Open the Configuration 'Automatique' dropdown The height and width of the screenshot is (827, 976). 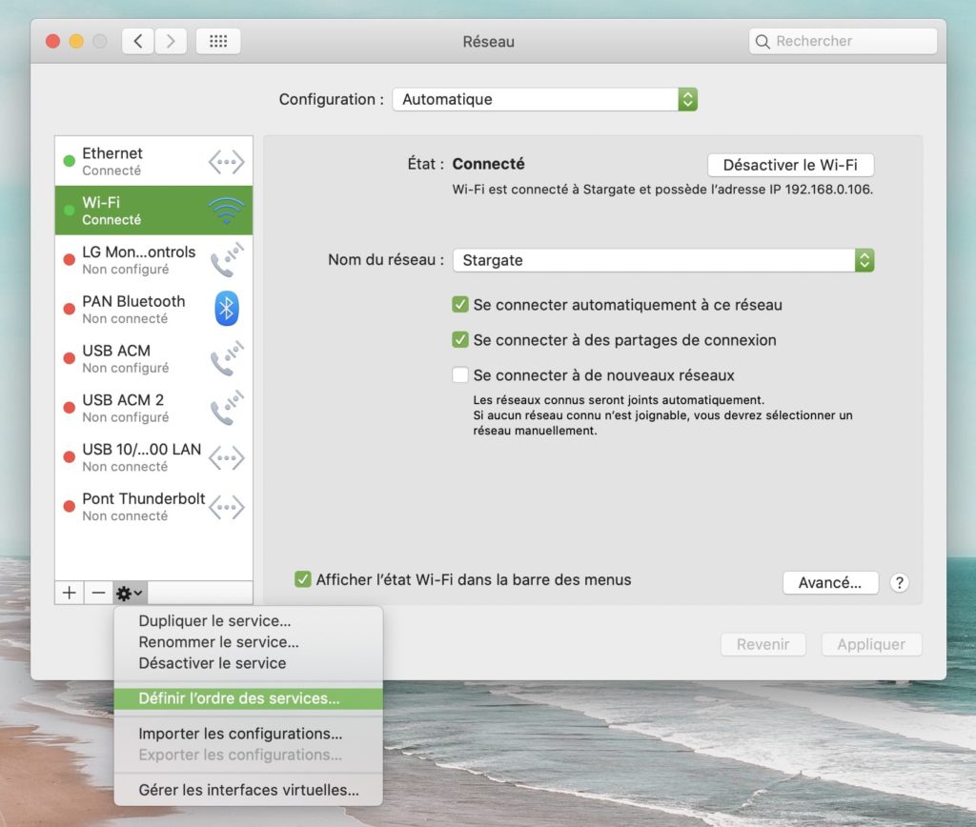pyautogui.click(x=544, y=99)
